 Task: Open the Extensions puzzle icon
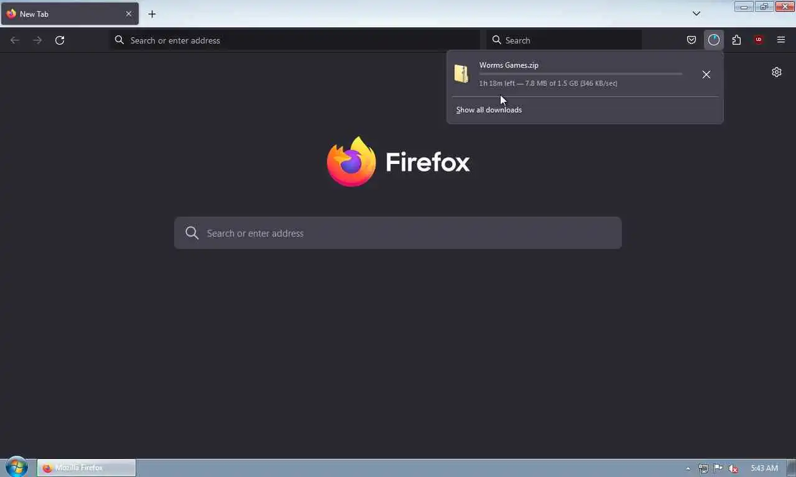pos(736,40)
